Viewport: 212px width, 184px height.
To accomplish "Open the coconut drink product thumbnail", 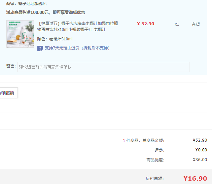I will pyautogui.click(x=20, y=34).
